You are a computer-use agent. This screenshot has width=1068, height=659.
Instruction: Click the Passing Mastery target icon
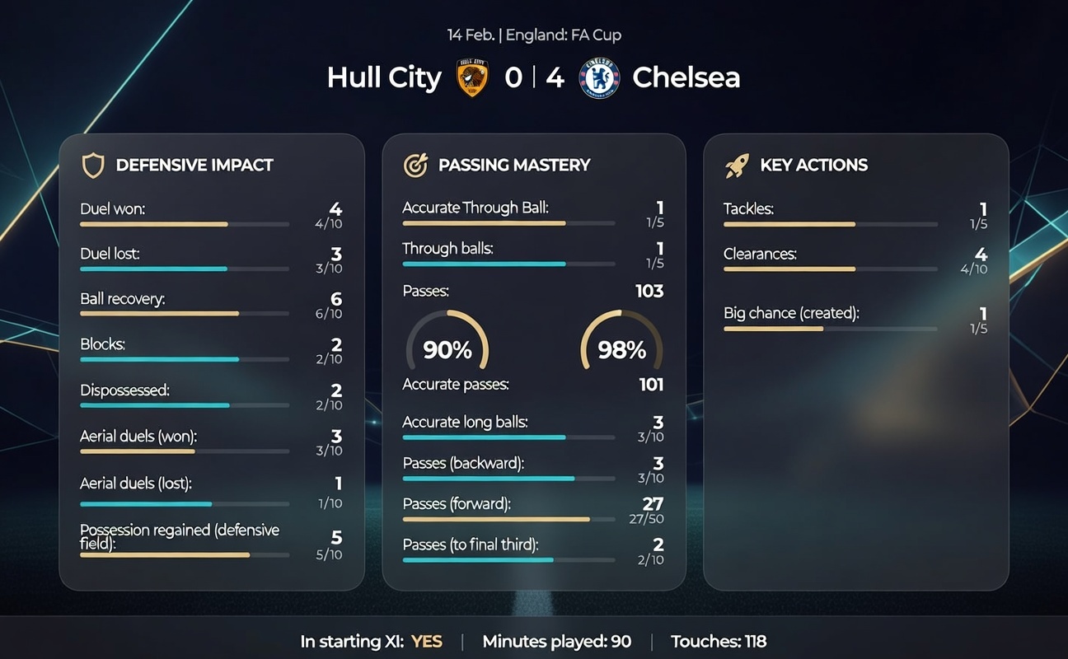415,166
